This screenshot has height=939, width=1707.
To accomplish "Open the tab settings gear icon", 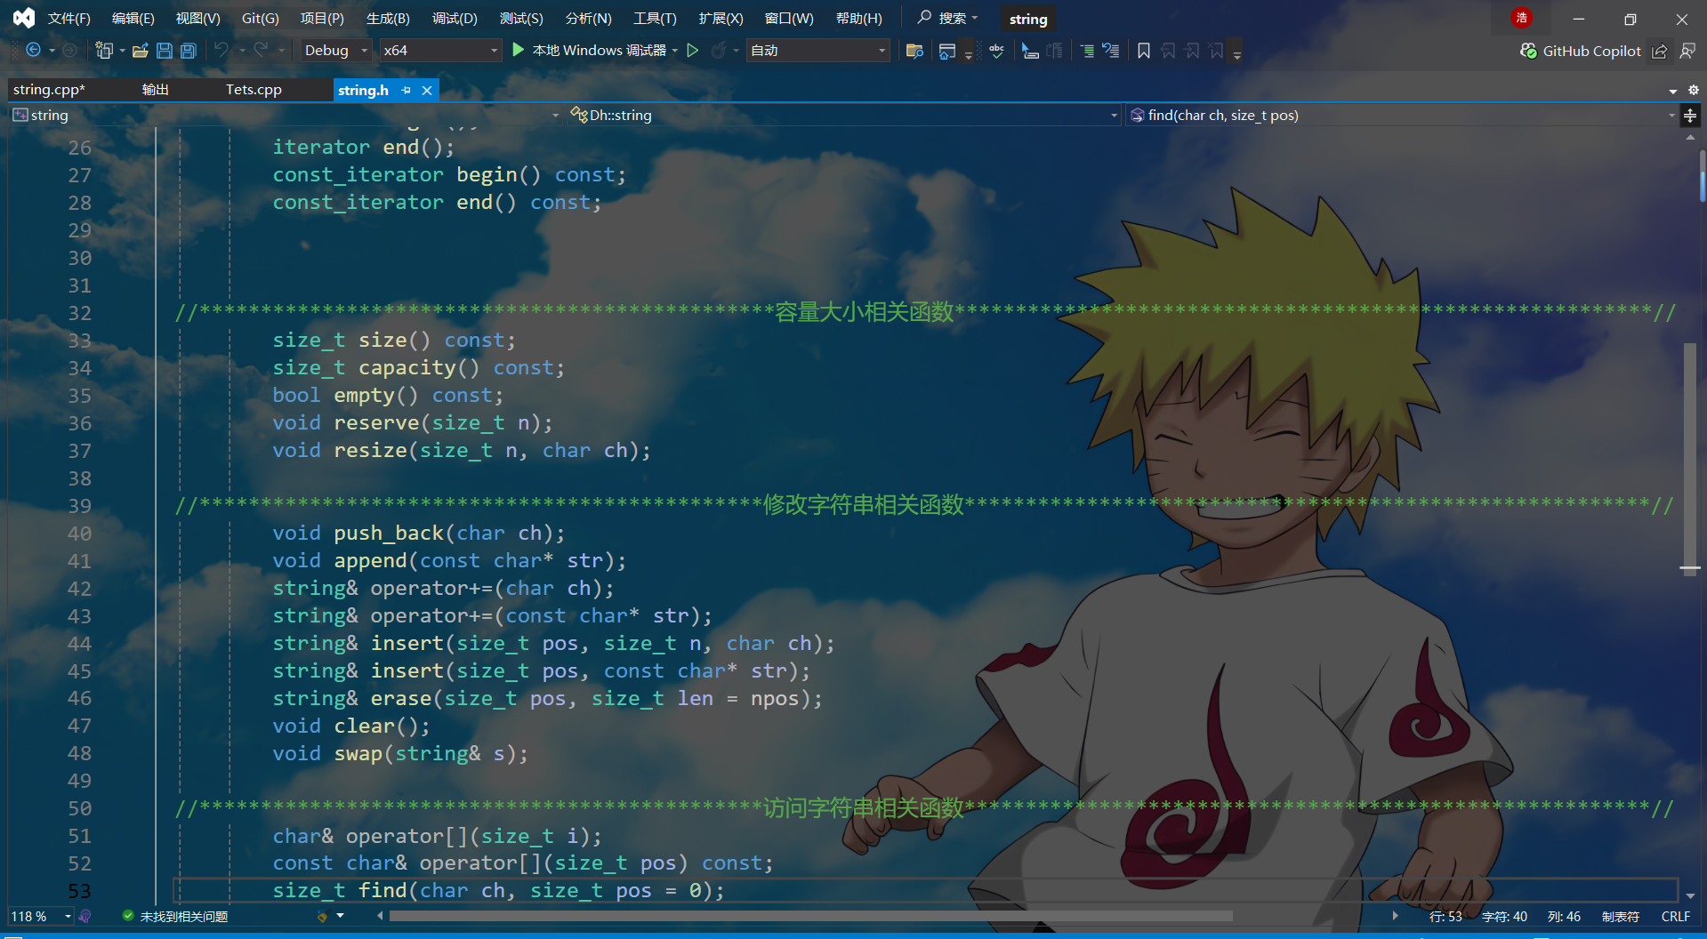I will [x=1694, y=90].
